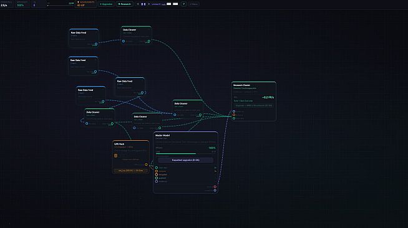Select the topmost Data Cleaner node title
This screenshot has width=408, height=228.
tap(129, 30)
